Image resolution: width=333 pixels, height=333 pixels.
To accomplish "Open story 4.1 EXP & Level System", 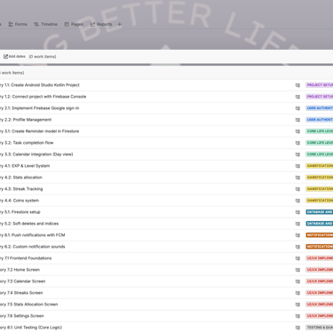I will point(25,166).
